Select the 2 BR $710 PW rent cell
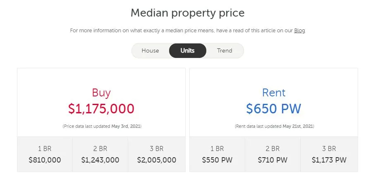387x182 pixels. click(272, 154)
